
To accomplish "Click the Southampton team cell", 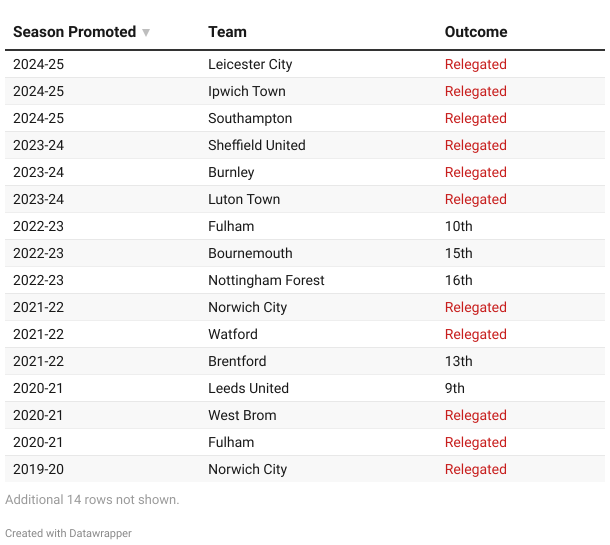I will coord(250,118).
